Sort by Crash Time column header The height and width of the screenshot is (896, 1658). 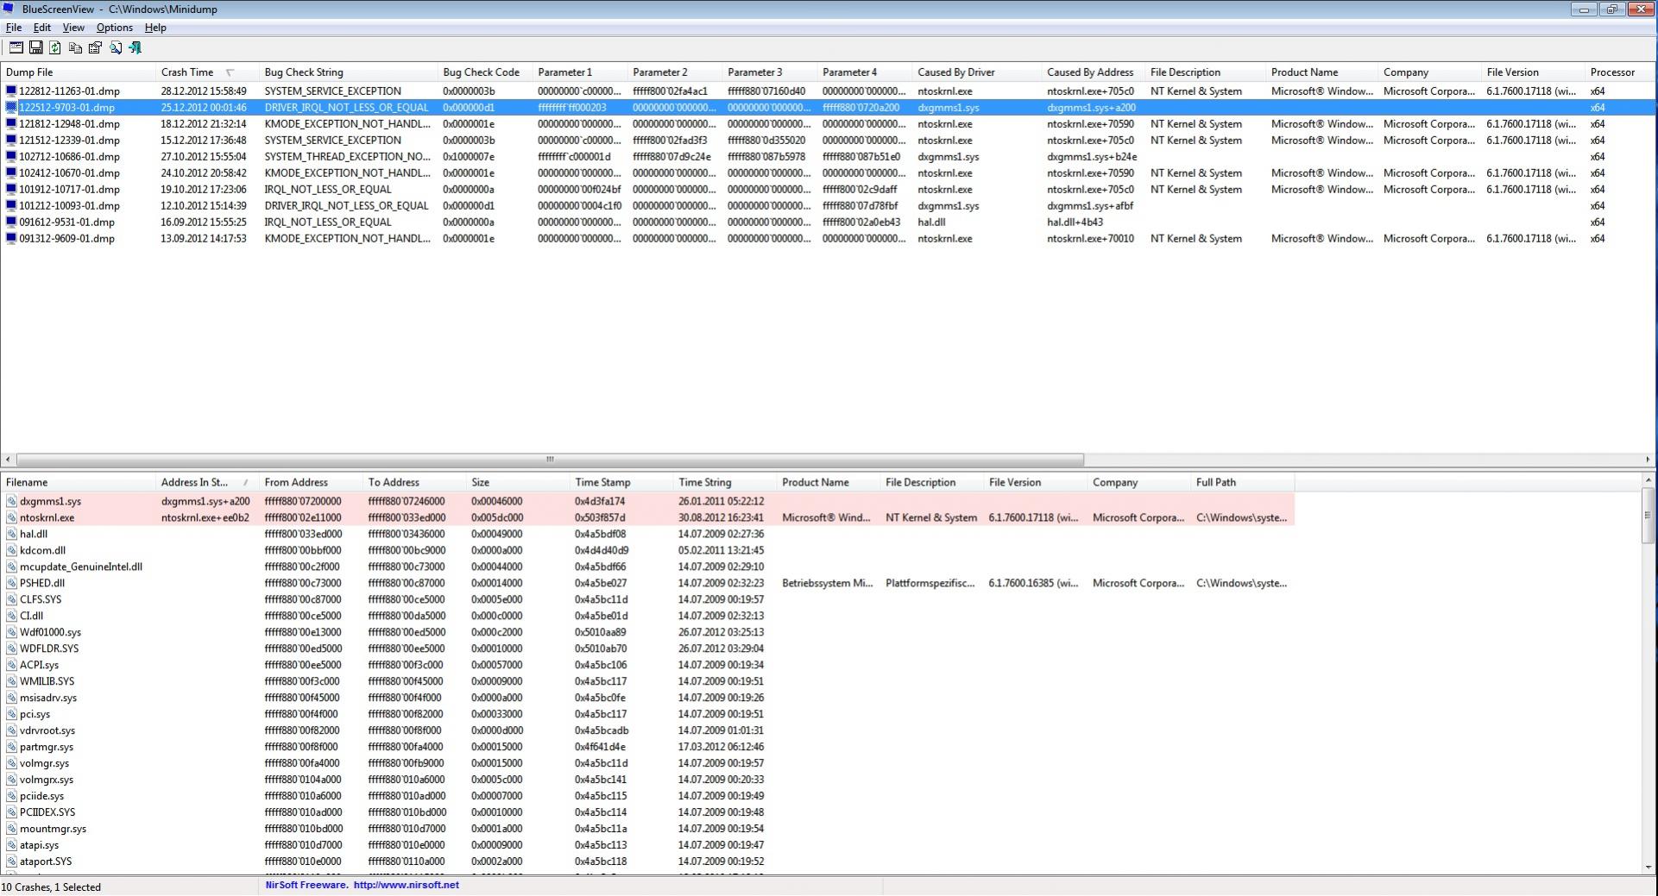tap(207, 72)
